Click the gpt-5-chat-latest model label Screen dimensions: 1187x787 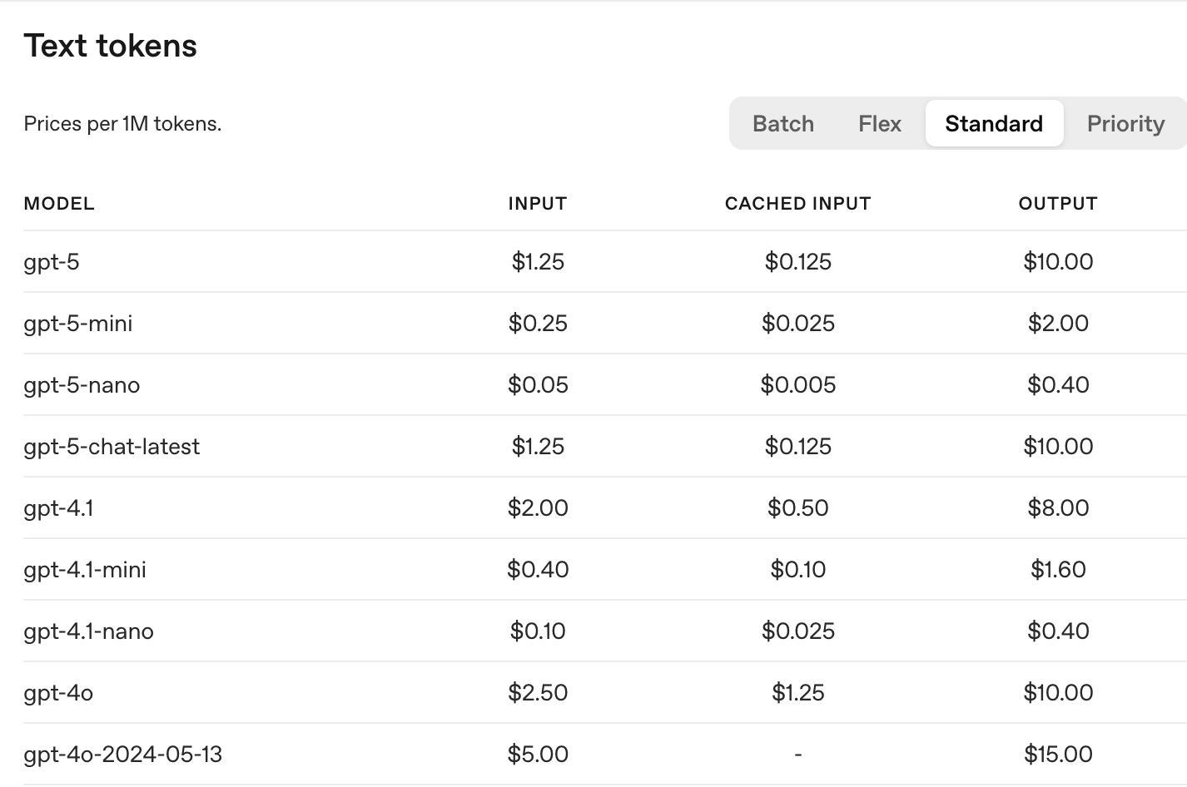[112, 447]
